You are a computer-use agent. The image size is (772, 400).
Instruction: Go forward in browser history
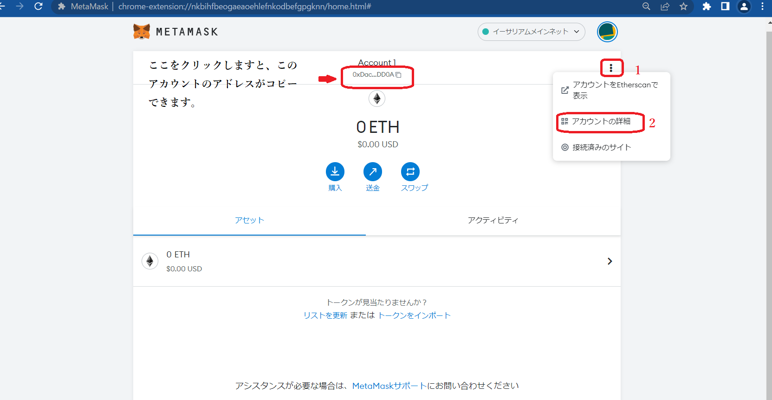click(19, 7)
